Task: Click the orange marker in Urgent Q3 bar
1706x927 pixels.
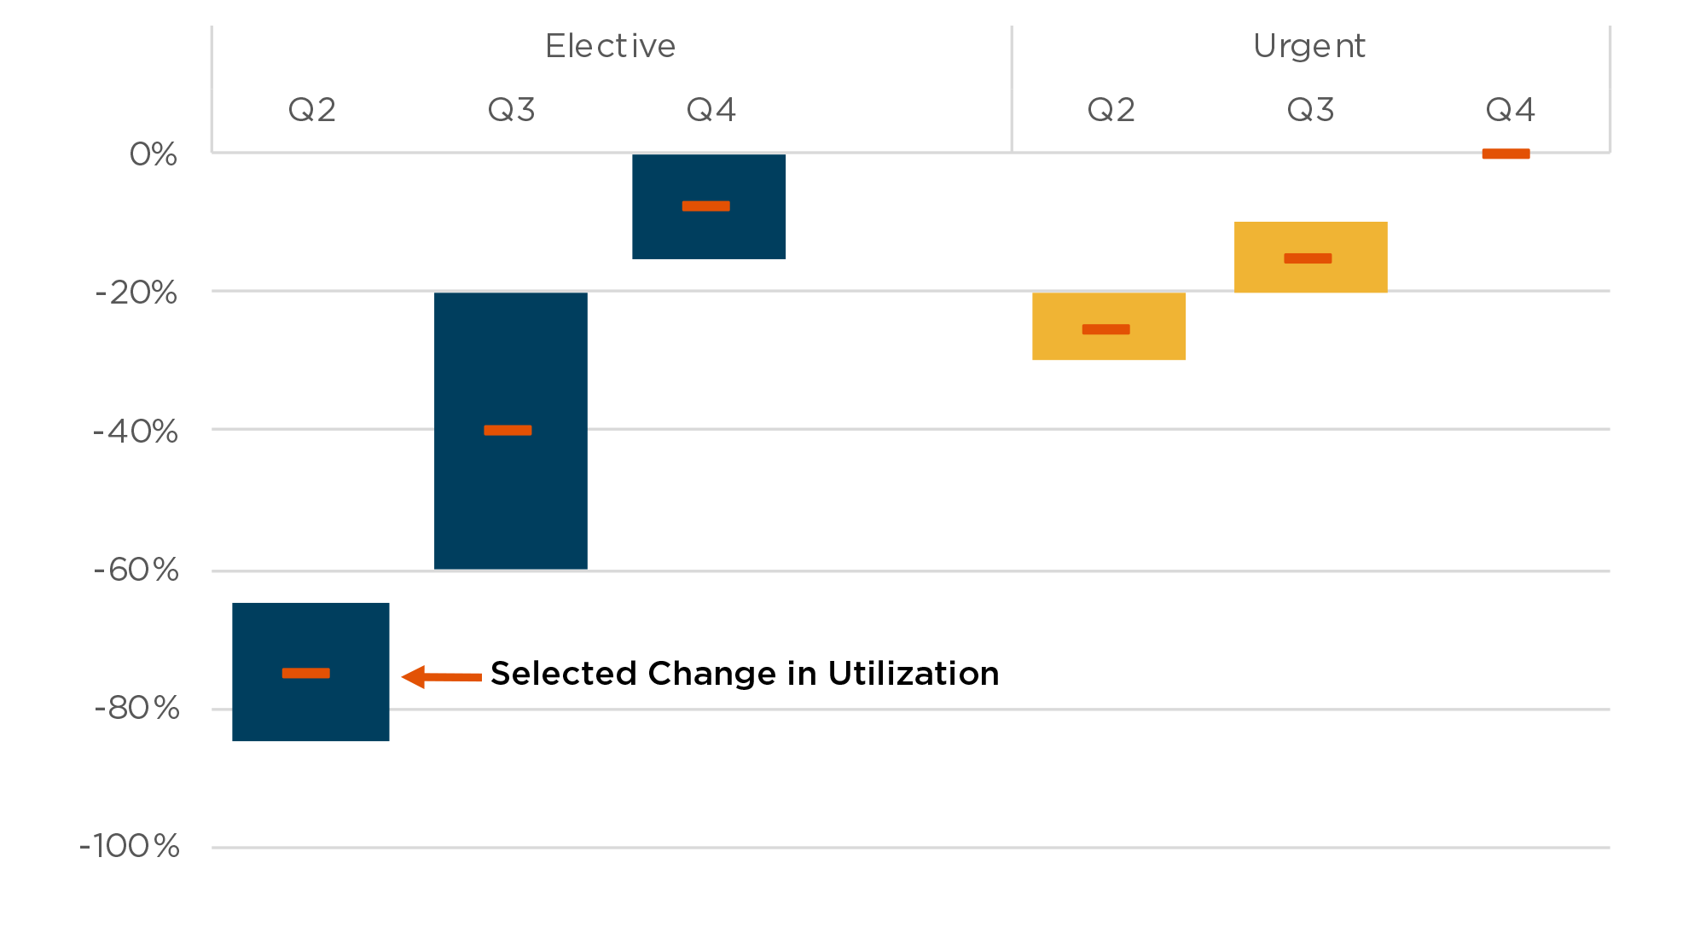Action: pos(1308,258)
